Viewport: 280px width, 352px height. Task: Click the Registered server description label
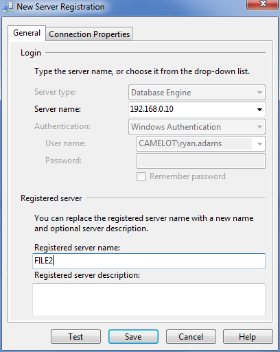[87, 275]
